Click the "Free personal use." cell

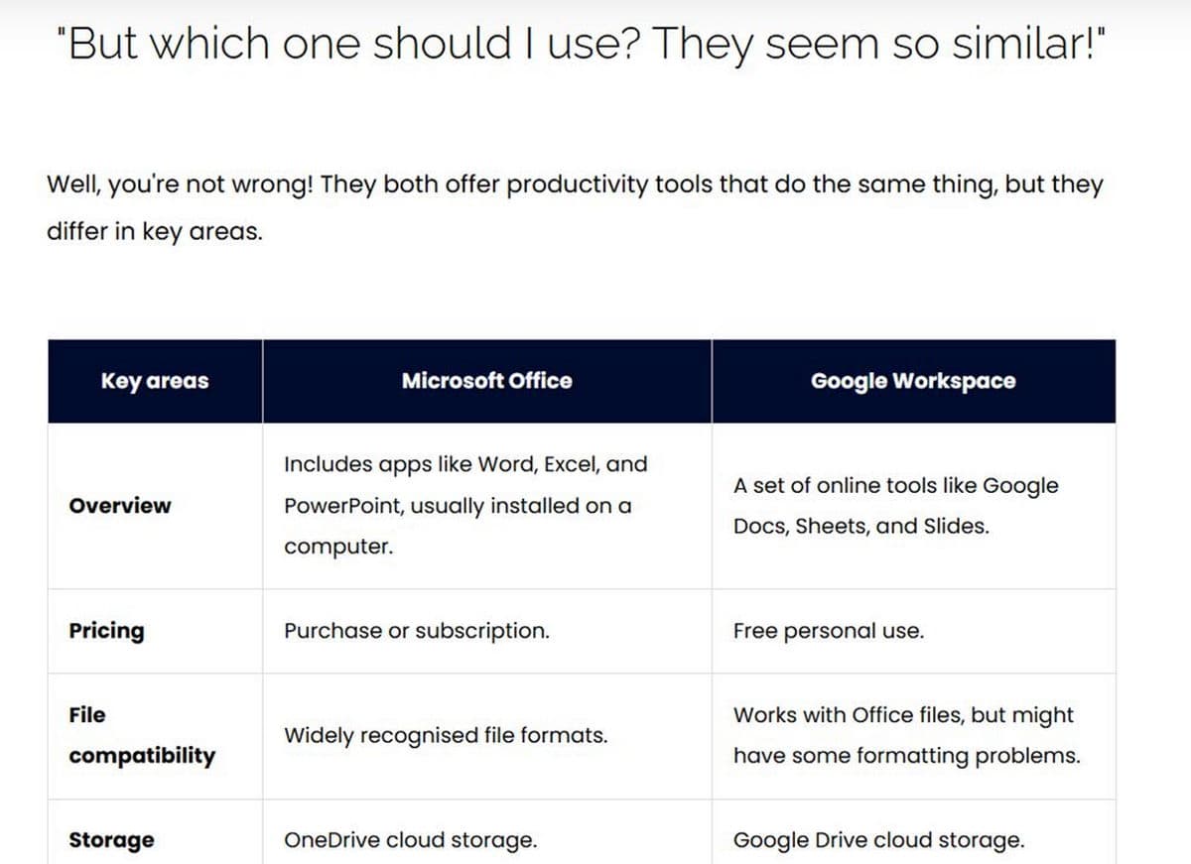(828, 631)
